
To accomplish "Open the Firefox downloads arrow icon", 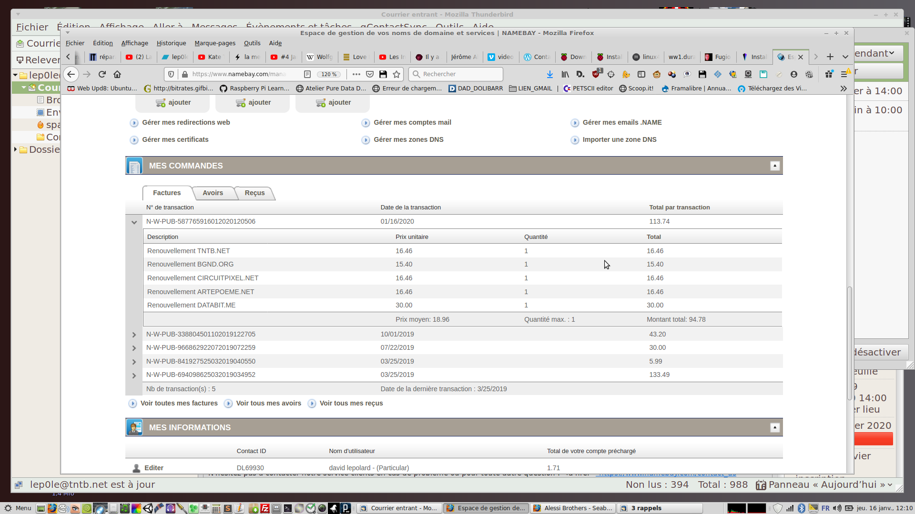I will [x=549, y=74].
